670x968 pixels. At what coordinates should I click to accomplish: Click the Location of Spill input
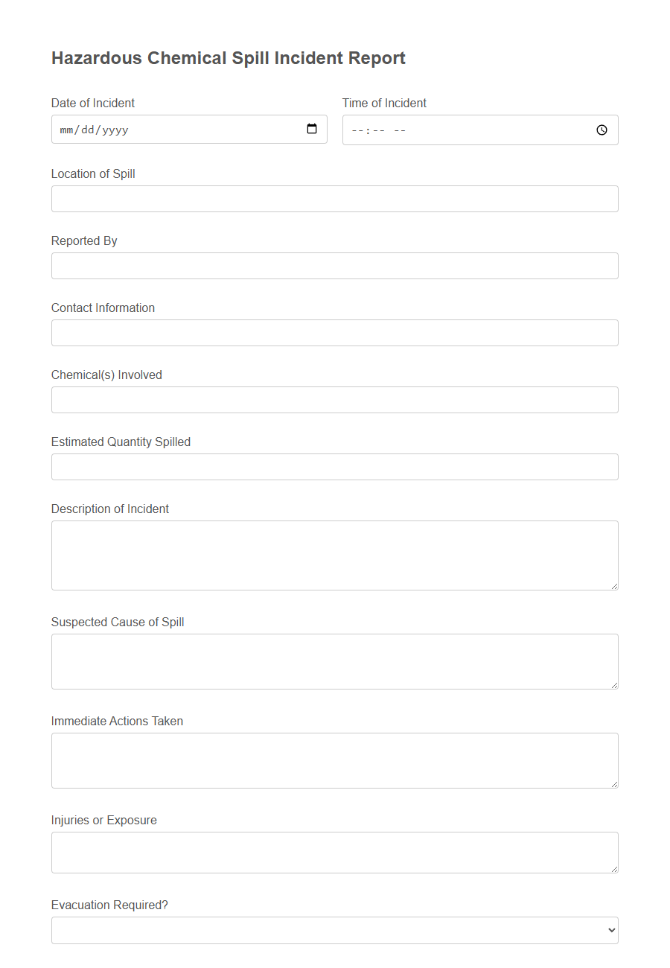[x=334, y=199]
